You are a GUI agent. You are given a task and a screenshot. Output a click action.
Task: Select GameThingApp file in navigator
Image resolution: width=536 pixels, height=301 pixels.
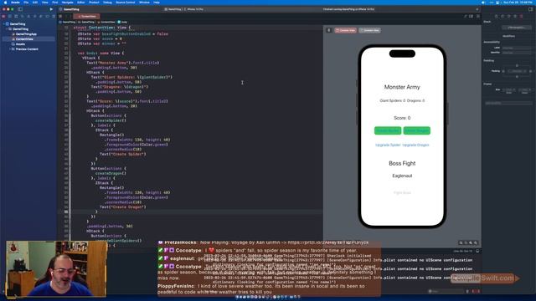(26, 34)
